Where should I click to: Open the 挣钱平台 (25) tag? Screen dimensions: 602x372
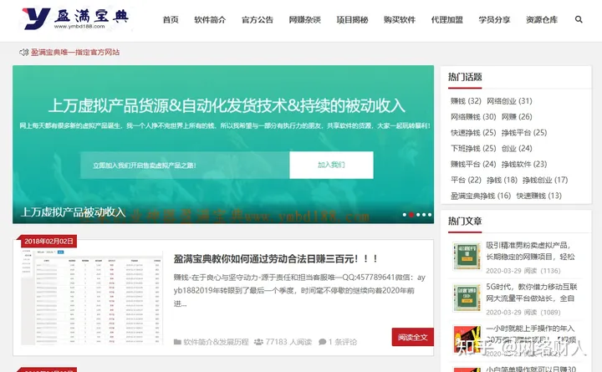click(524, 132)
